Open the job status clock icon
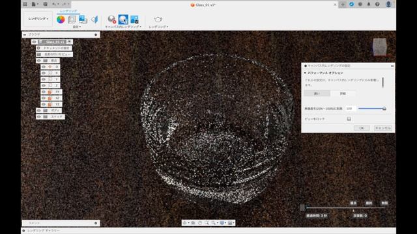The width and height of the screenshot is (417, 234). (x=360, y=5)
